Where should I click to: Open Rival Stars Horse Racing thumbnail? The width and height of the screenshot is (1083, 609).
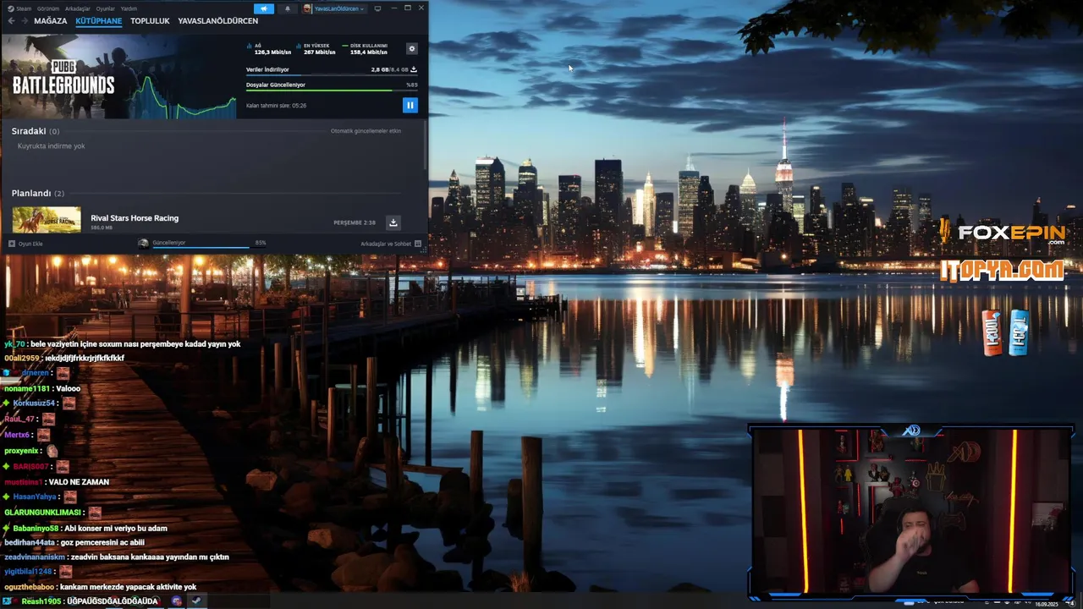pyautogui.click(x=47, y=220)
